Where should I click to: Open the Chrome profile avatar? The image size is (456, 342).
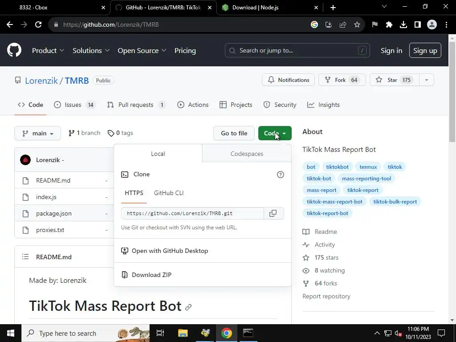[x=432, y=25]
